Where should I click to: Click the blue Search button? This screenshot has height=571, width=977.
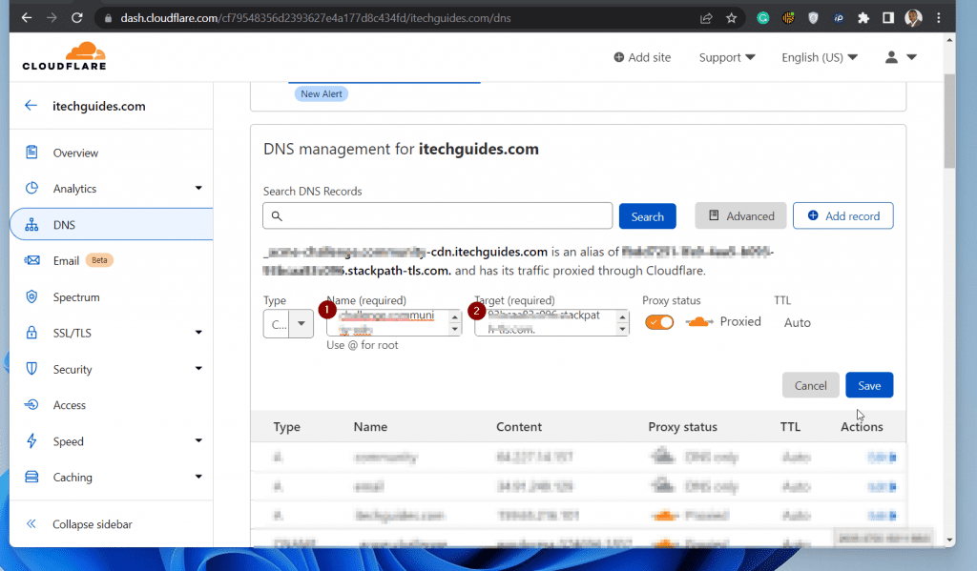pos(648,216)
